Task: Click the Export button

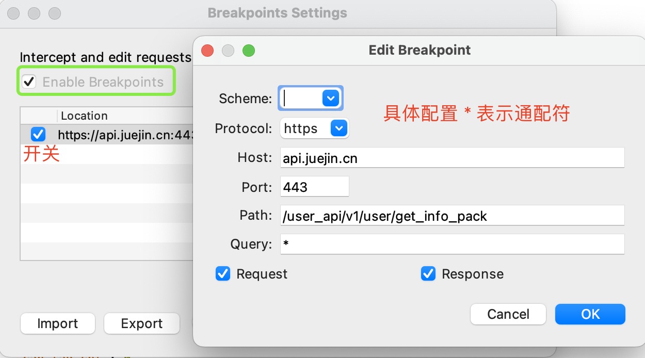Action: [142, 323]
